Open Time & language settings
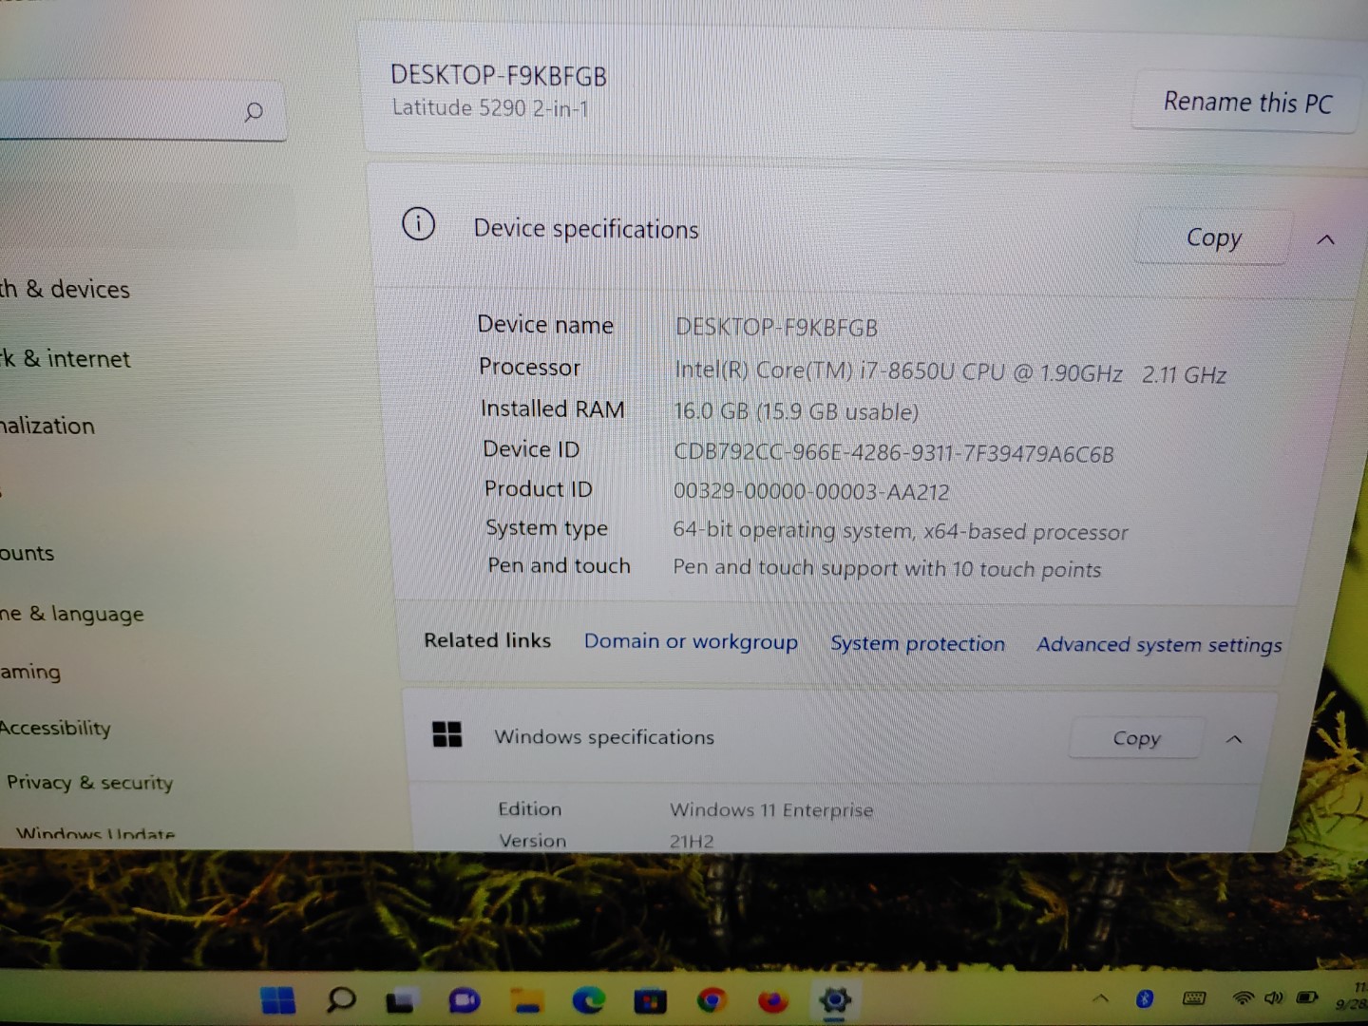1368x1026 pixels. click(x=72, y=614)
